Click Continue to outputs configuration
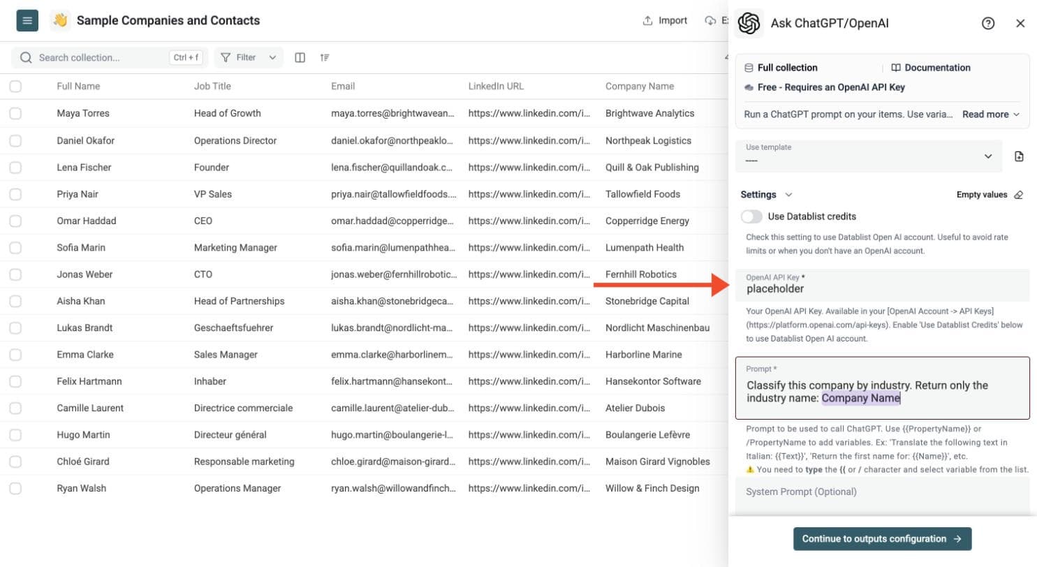Image resolution: width=1037 pixels, height=567 pixels. click(x=882, y=539)
